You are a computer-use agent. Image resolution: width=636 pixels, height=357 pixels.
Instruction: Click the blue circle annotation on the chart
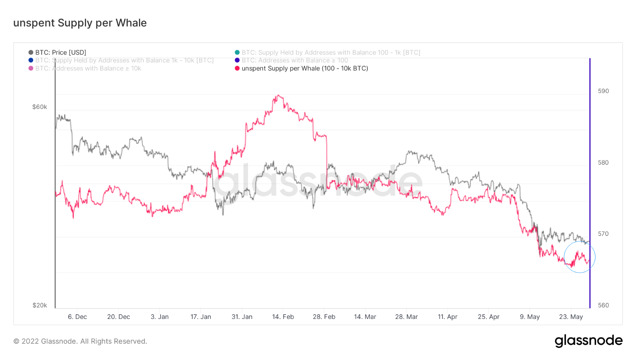click(579, 257)
